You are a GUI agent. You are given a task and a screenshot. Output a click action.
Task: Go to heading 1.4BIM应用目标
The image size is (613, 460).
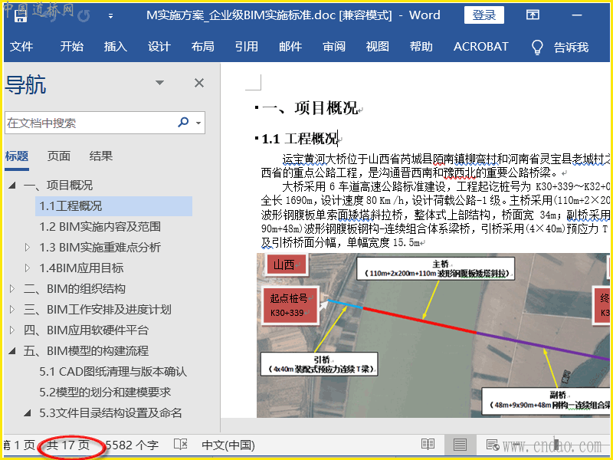click(81, 268)
